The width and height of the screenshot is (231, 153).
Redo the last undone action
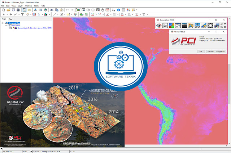tap(72, 10)
